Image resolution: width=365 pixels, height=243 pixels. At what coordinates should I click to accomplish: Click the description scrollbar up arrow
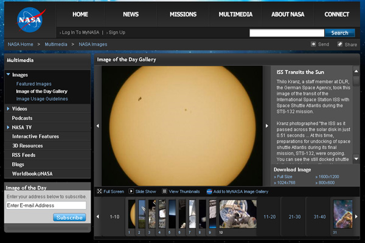(x=356, y=71)
